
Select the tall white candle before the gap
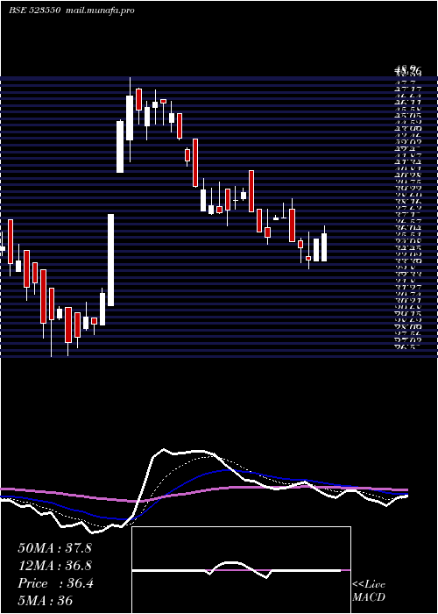(x=111, y=260)
